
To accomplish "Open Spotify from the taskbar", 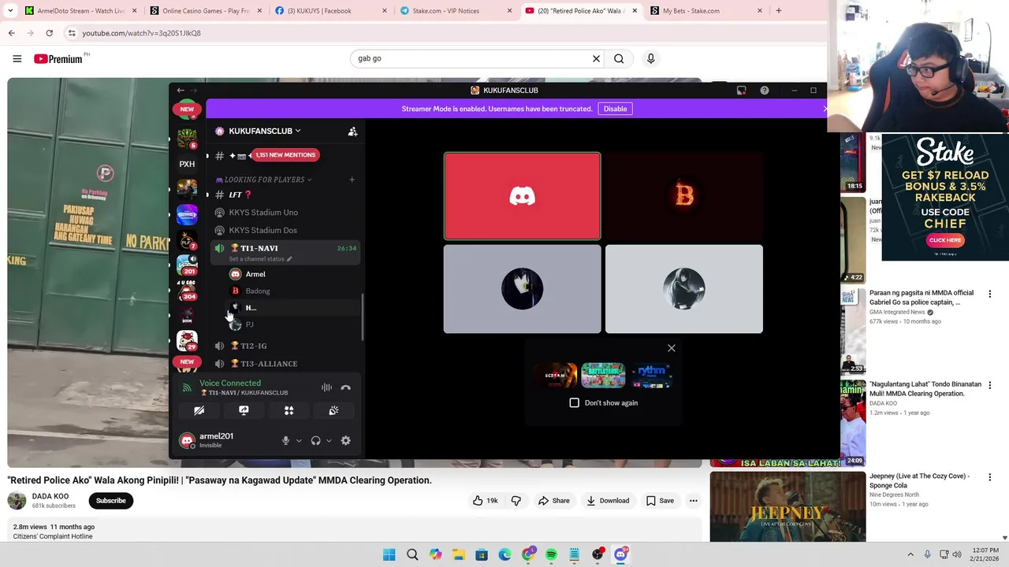I will [x=551, y=555].
